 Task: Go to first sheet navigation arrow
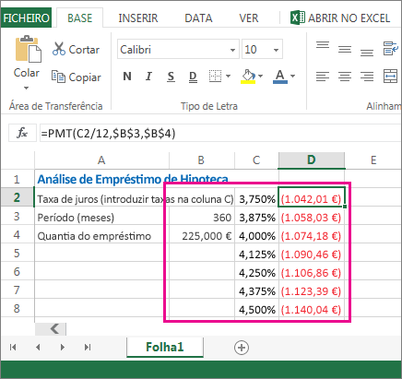point(13,348)
